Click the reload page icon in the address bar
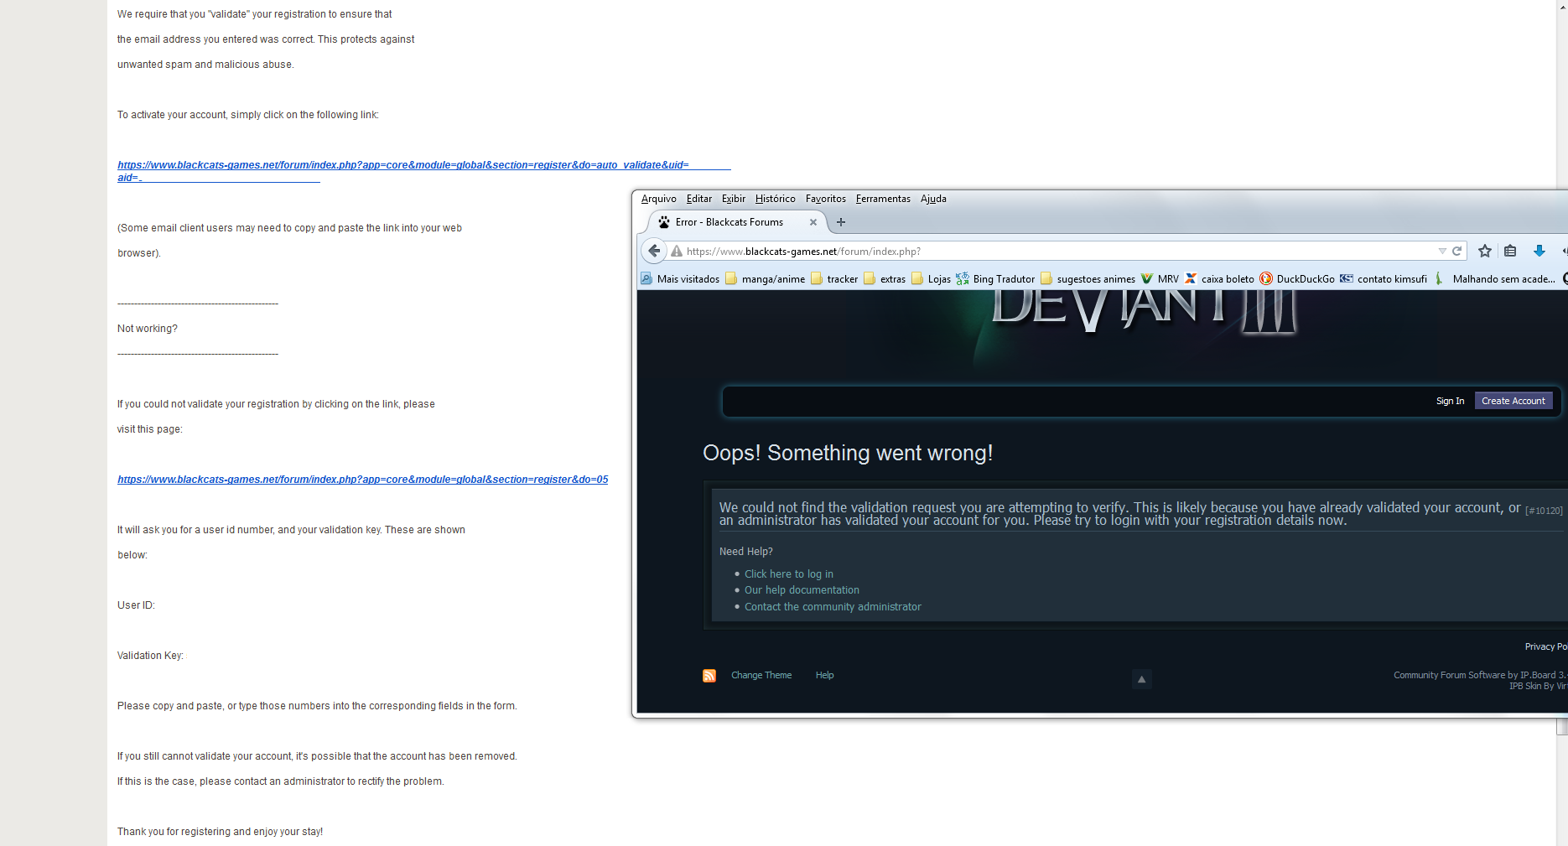 point(1457,251)
